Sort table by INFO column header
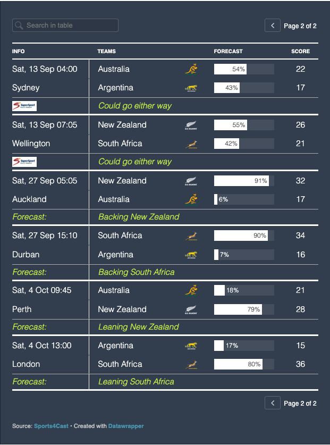 point(19,52)
